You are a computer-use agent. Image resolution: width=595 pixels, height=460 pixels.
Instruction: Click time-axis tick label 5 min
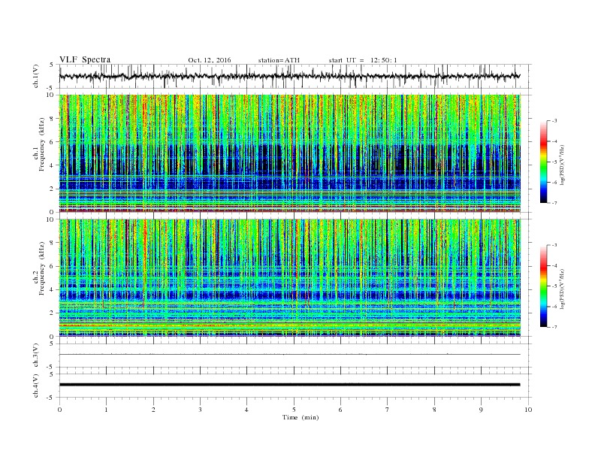point(294,410)
